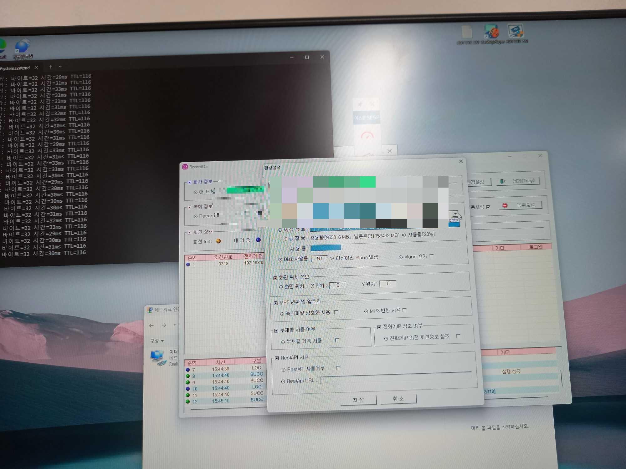Open 환경설정 button in RecordOn window
The width and height of the screenshot is (626, 469).
coord(479,182)
